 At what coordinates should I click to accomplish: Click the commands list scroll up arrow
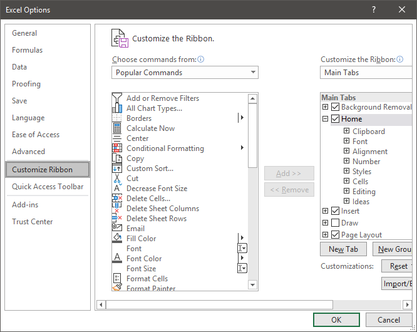pyautogui.click(x=252, y=99)
